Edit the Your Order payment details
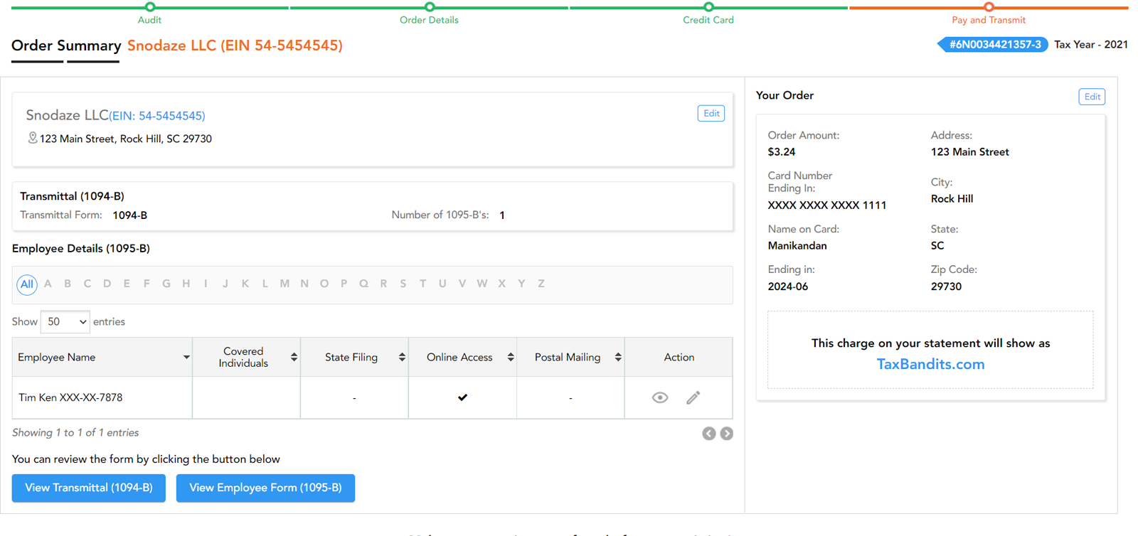 [x=1092, y=97]
